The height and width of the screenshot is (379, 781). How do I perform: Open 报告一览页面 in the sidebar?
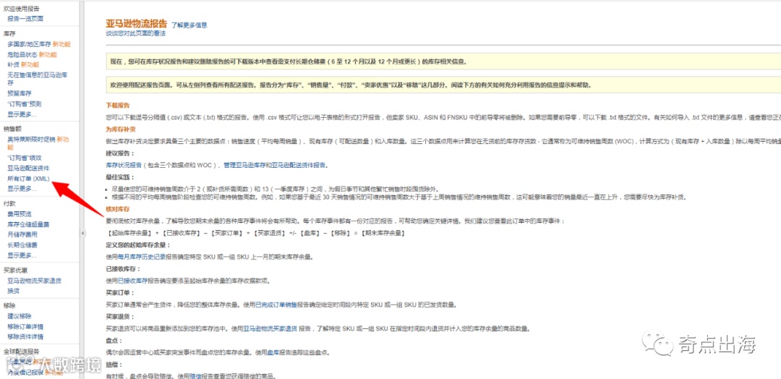point(25,19)
